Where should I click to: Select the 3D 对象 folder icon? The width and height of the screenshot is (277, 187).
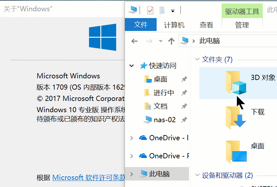point(236,83)
